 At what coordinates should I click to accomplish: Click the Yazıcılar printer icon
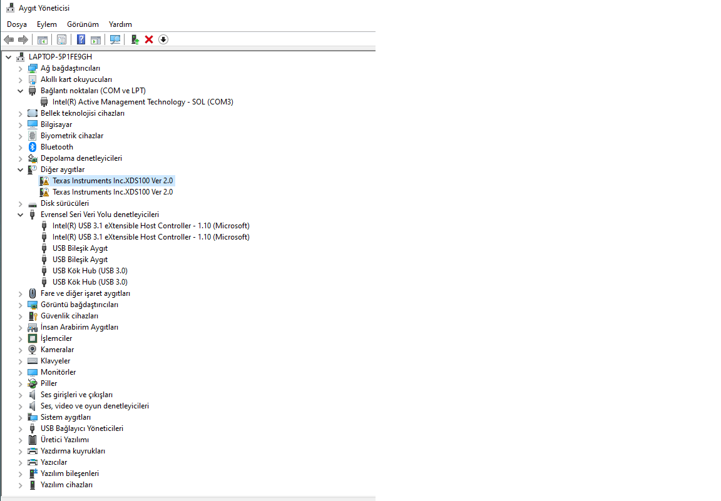pos(32,462)
